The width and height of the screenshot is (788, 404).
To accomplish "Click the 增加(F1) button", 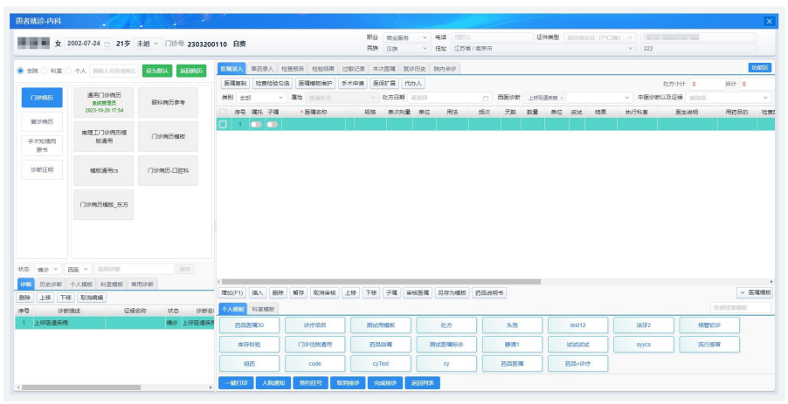I will click(232, 292).
